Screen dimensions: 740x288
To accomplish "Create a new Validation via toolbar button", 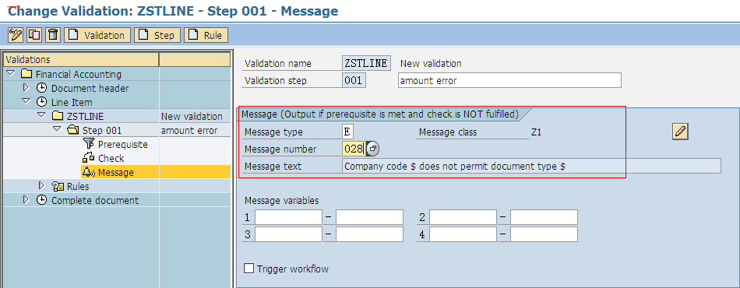I will 97,35.
